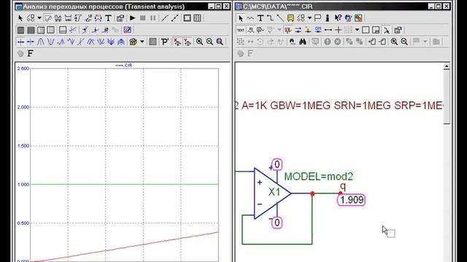Screen dimensions: 467x262
Task: Open component shapes dropdown arrow in analysis toolbar
Action: (x=39, y=18)
